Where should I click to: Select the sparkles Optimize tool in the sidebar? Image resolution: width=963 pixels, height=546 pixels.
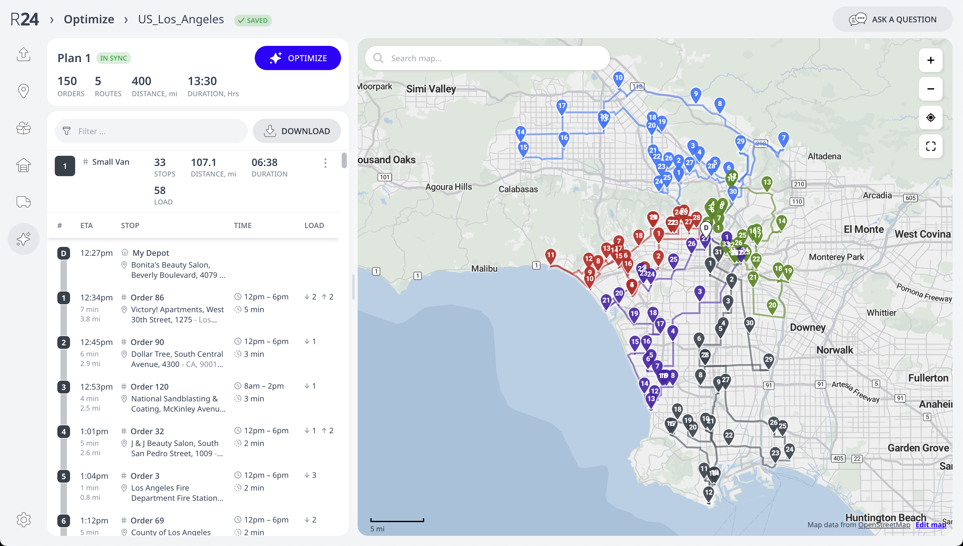(x=23, y=239)
